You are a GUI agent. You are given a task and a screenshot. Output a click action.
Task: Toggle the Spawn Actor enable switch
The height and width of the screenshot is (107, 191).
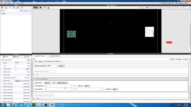(38, 79)
